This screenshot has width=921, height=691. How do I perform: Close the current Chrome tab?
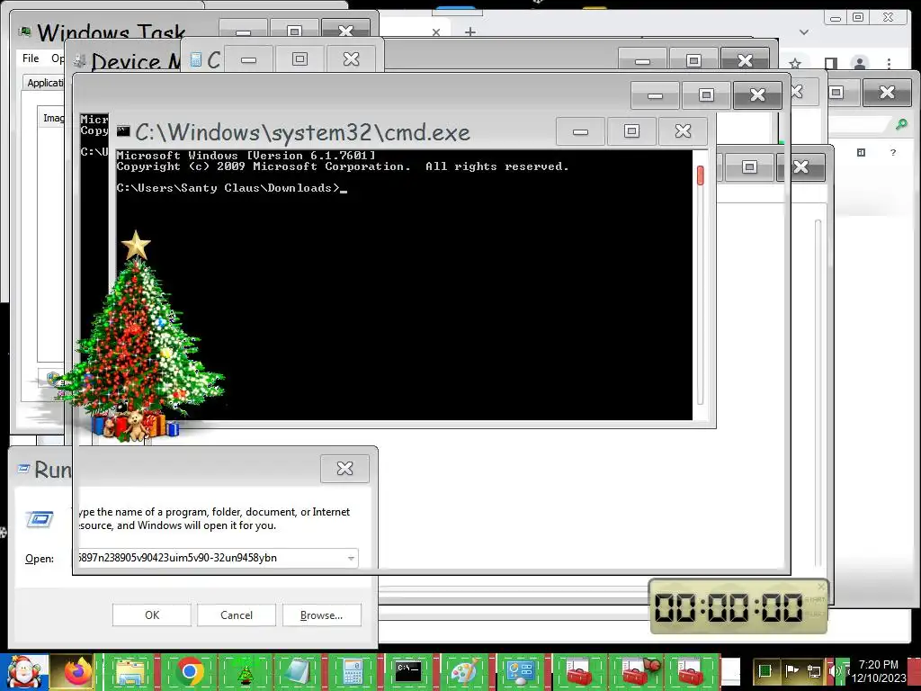tap(436, 32)
